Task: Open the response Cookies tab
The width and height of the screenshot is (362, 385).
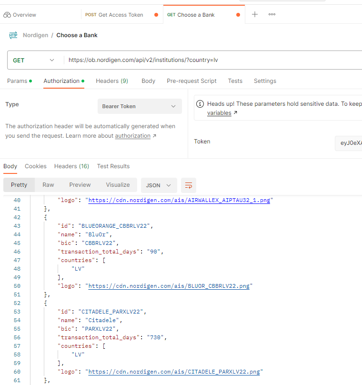Action: 36,166
